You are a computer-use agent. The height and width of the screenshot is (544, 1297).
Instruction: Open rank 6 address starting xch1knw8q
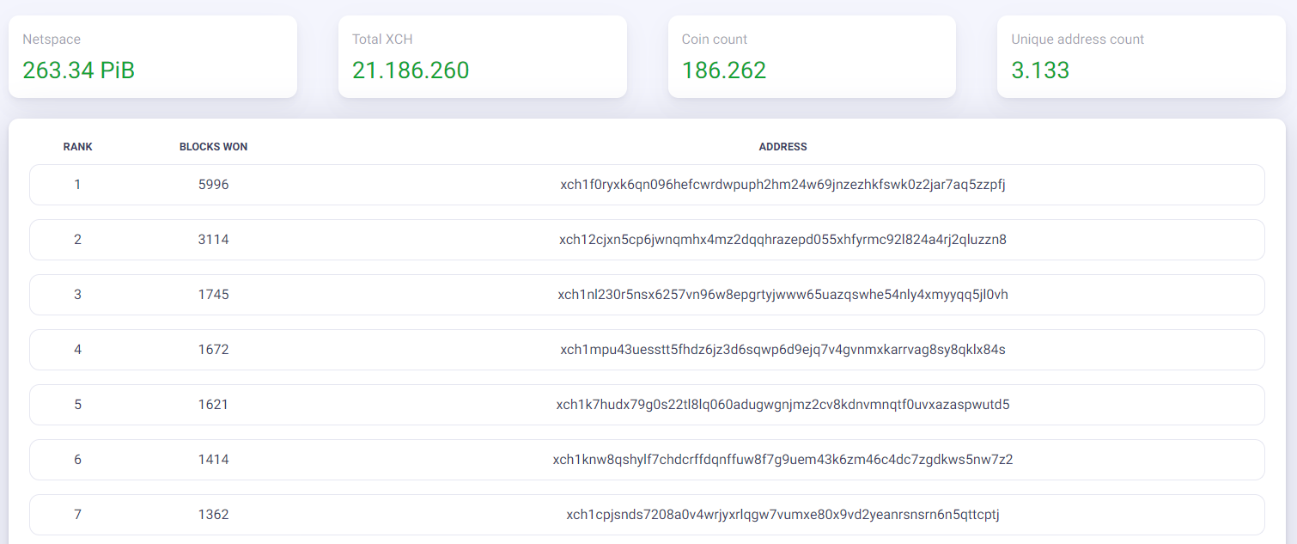pos(783,460)
